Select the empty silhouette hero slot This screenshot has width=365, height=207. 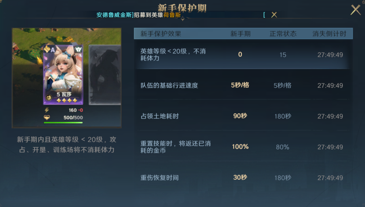coord(105,75)
